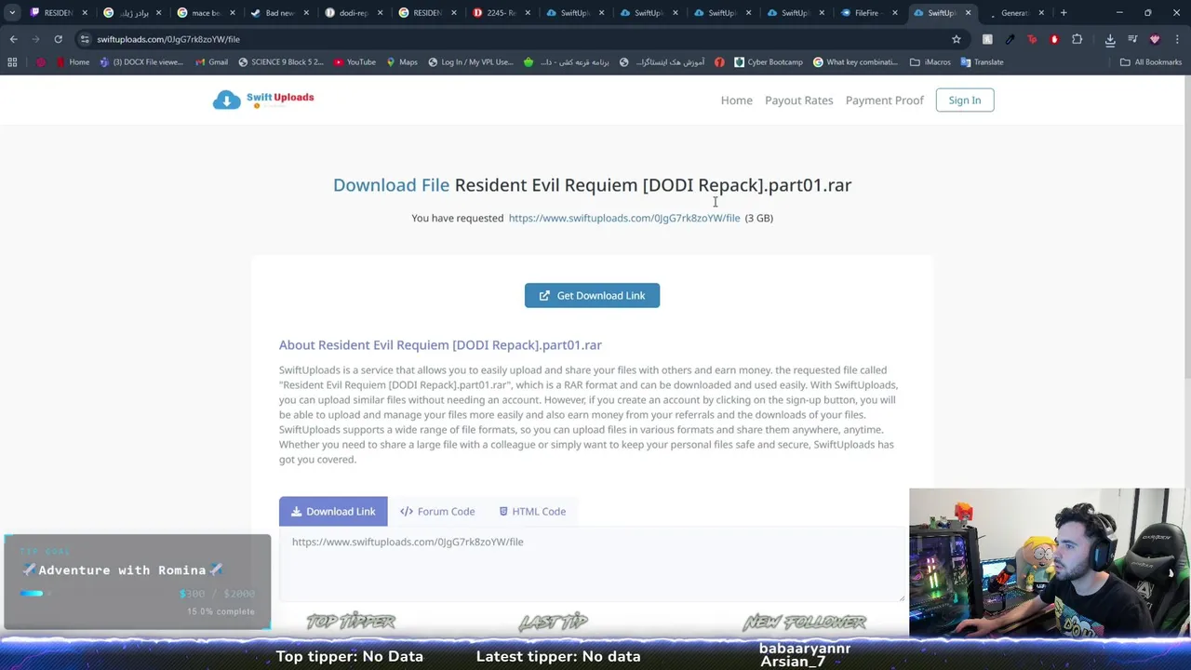Open the apps grid in bookmarks bar

12,62
